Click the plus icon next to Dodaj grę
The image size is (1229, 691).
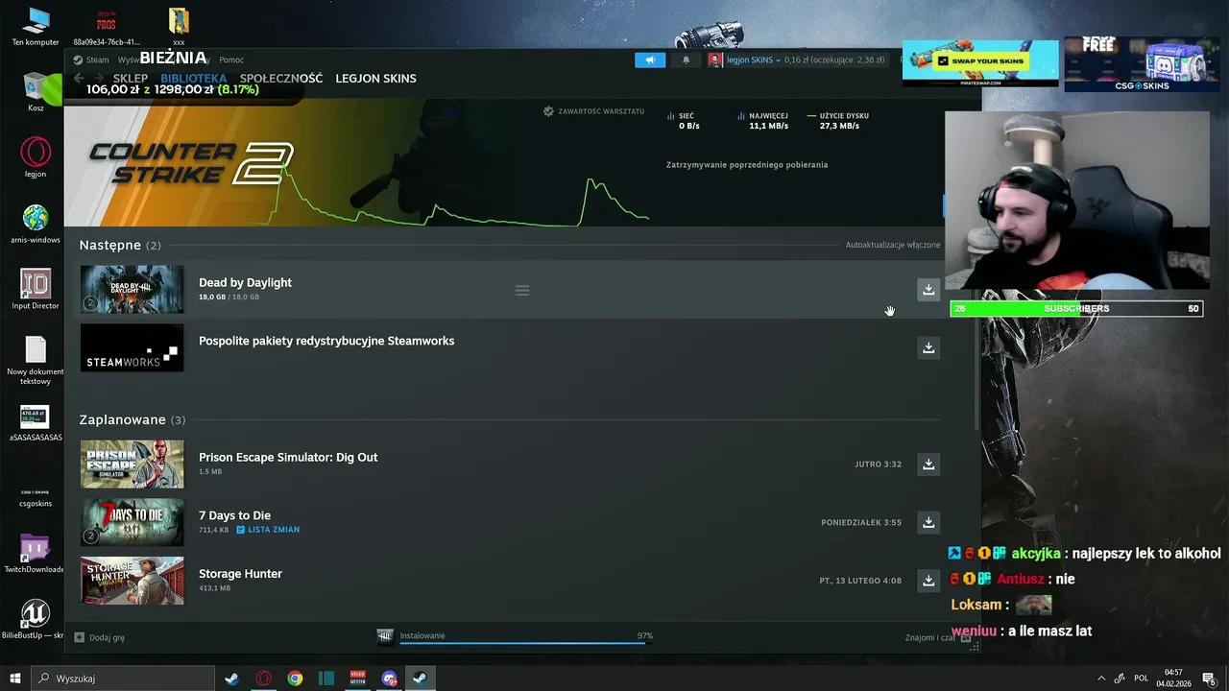(80, 637)
